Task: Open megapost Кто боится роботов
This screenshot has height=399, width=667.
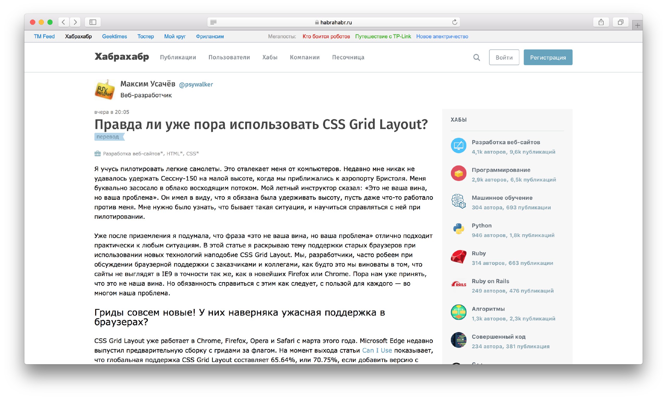Action: (326, 36)
